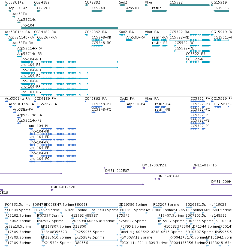
Task: Select the Arp53D-PA protein label
Action: pos(136,104)
